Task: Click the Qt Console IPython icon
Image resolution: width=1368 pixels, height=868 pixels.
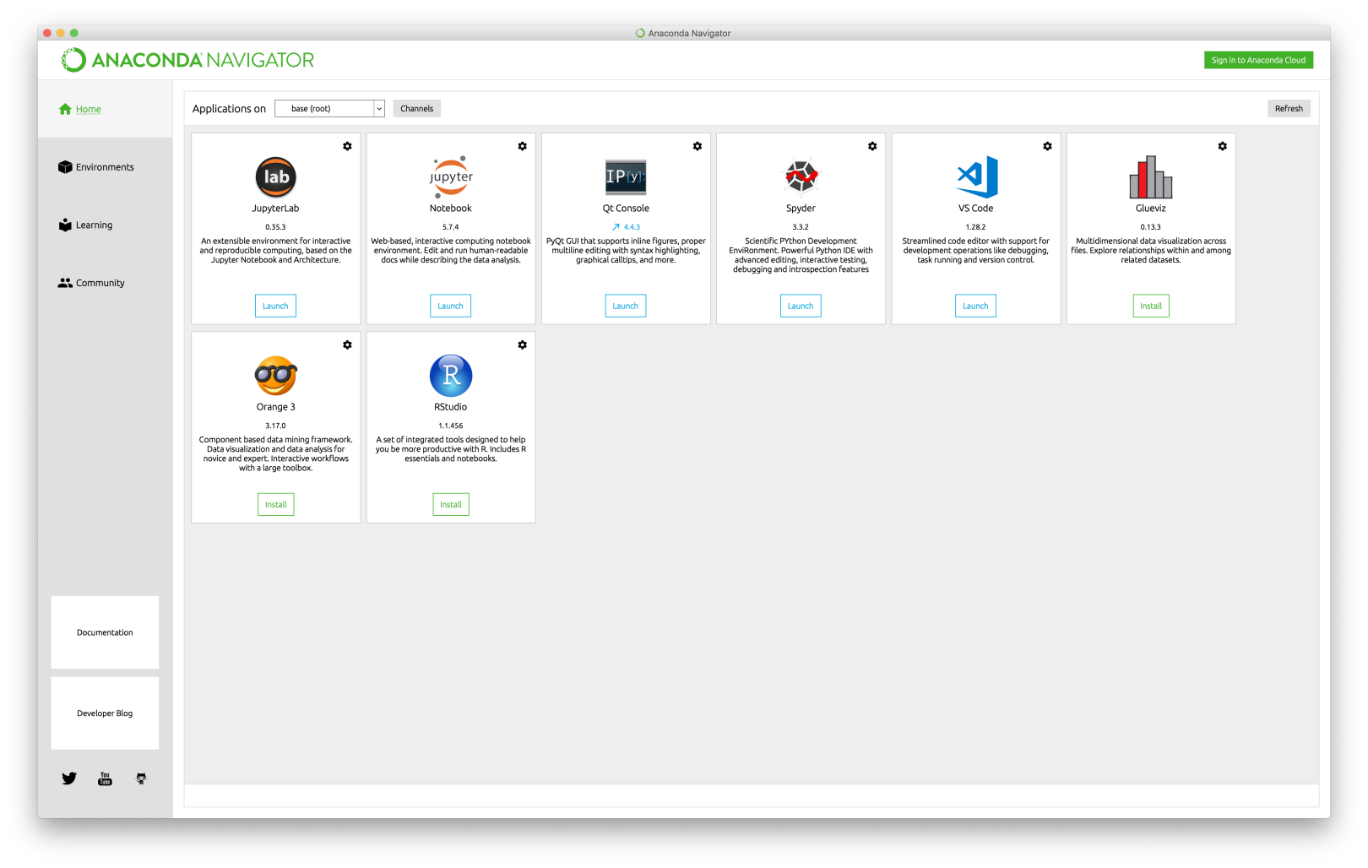Action: (x=626, y=176)
